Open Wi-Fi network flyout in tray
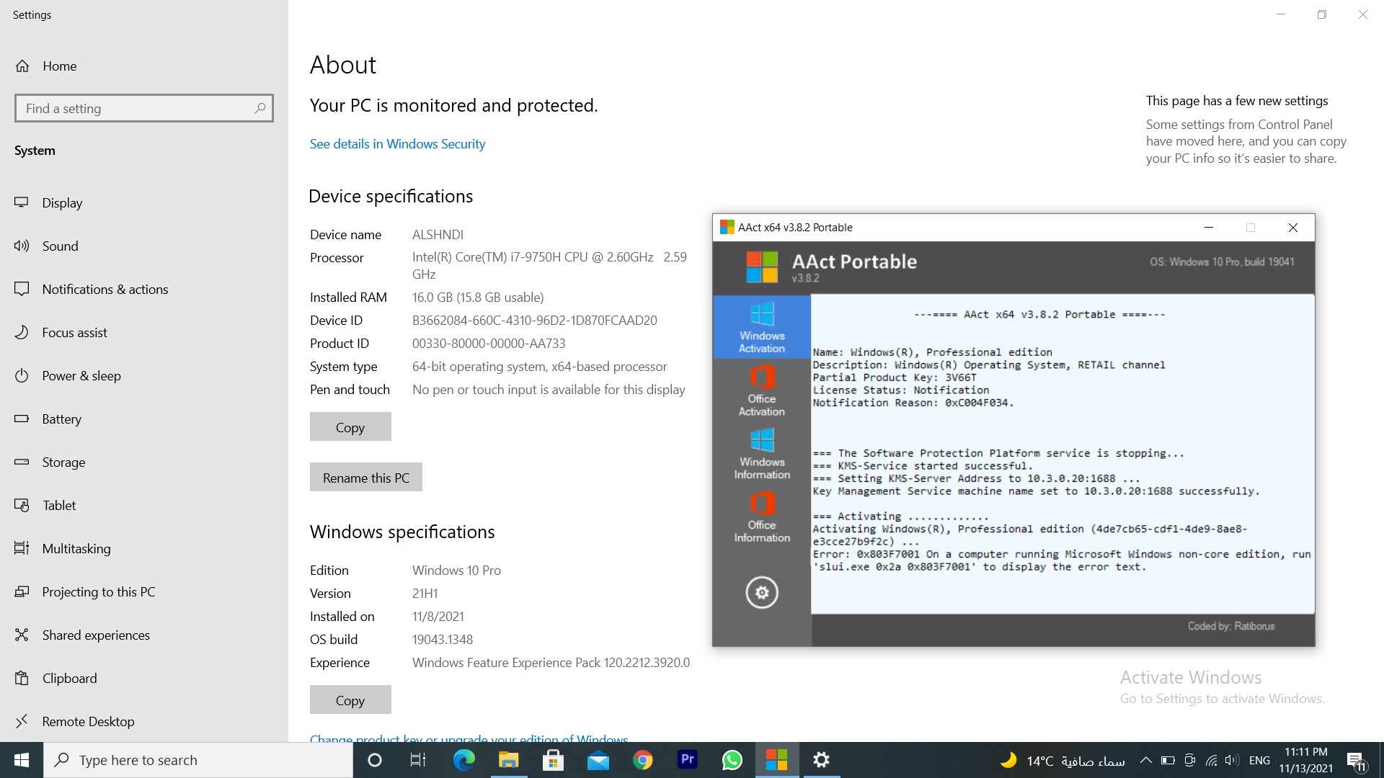This screenshot has width=1384, height=778. pyautogui.click(x=1212, y=760)
